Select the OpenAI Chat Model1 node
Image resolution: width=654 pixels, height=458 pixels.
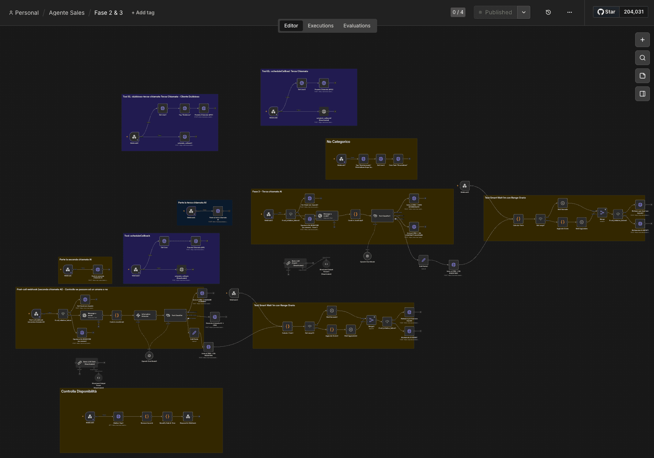tap(149, 356)
